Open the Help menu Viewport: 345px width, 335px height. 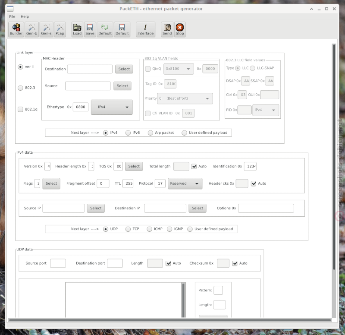click(x=25, y=16)
